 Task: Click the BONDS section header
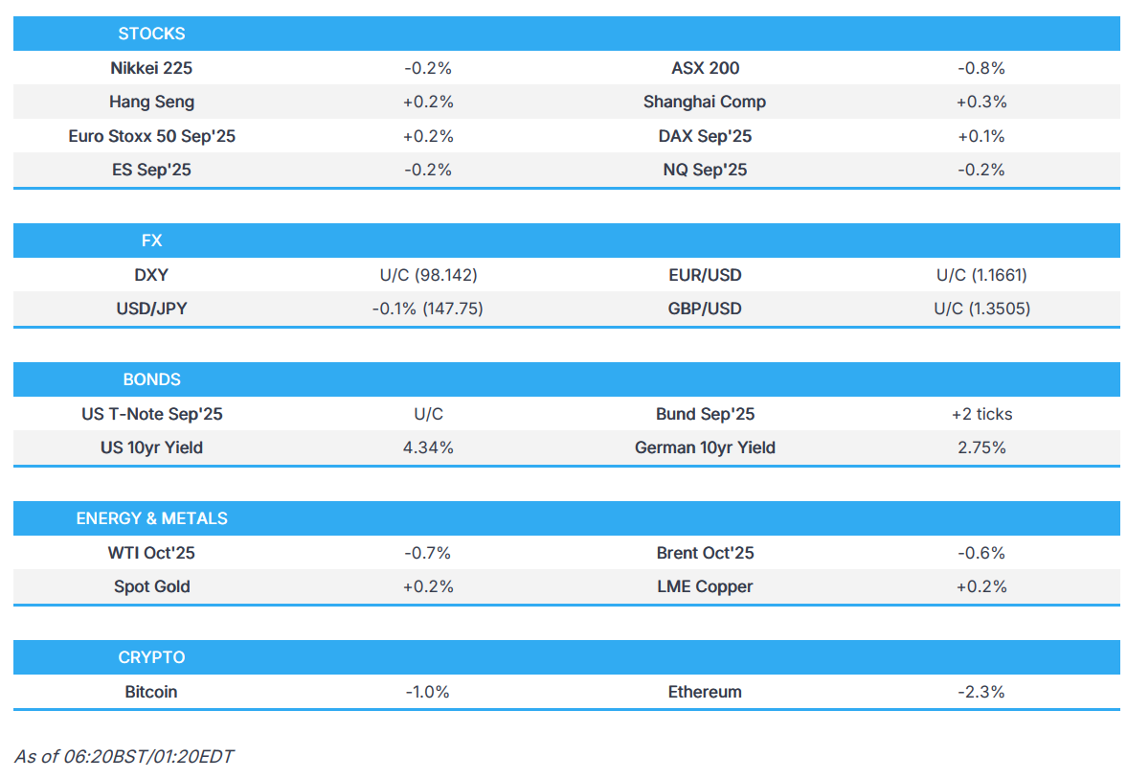point(151,379)
